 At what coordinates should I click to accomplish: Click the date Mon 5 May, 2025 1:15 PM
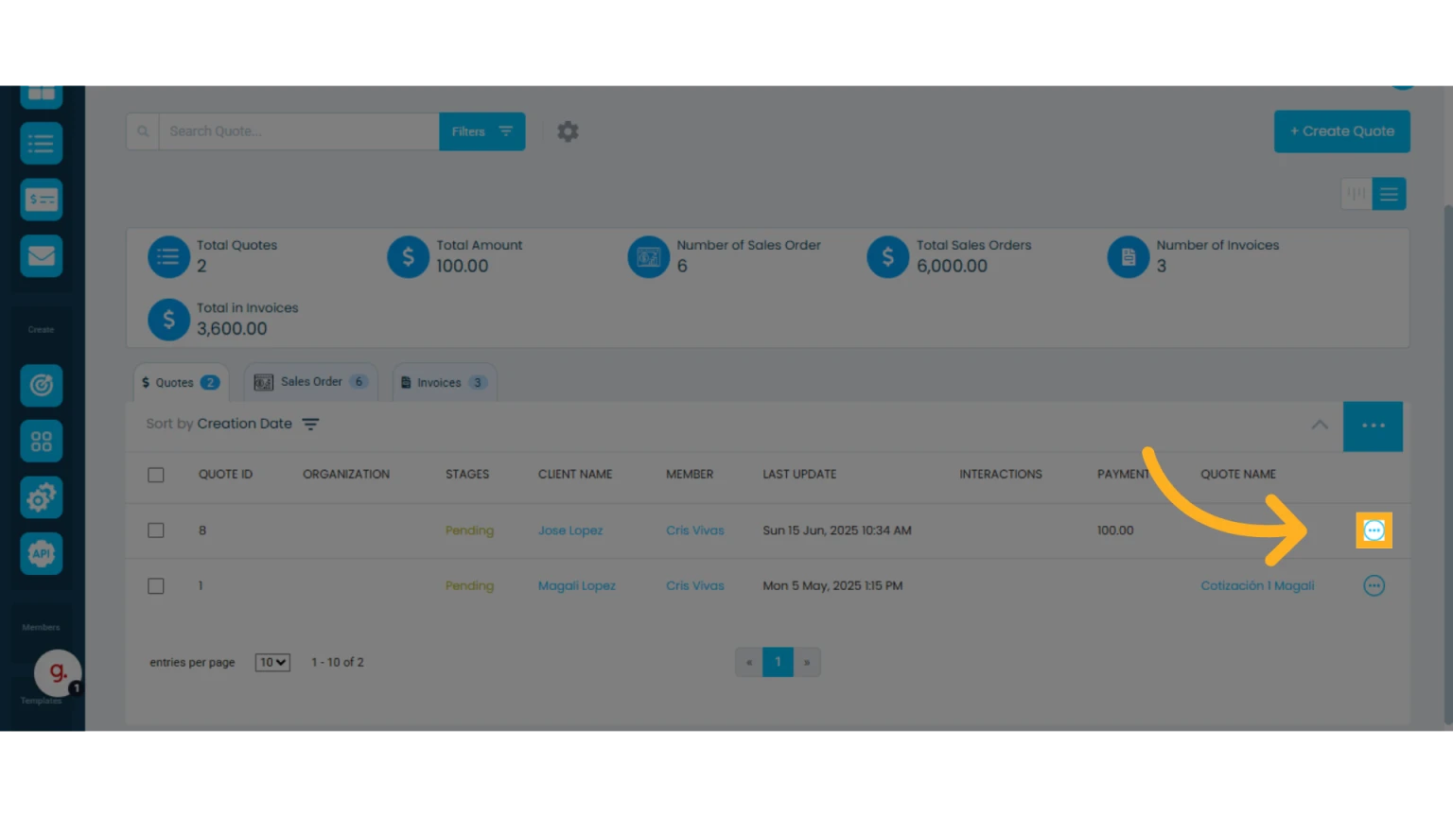point(832,586)
